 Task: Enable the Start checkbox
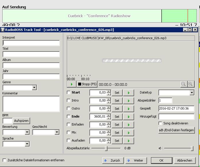tap(68, 93)
